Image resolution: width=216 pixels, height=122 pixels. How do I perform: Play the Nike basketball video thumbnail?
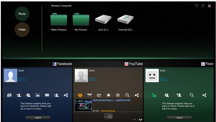[83, 105]
